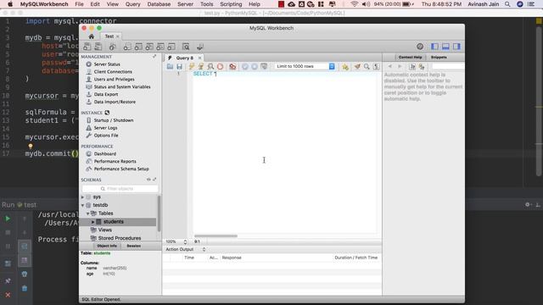Open SQL script file toolbar icon

point(98,47)
